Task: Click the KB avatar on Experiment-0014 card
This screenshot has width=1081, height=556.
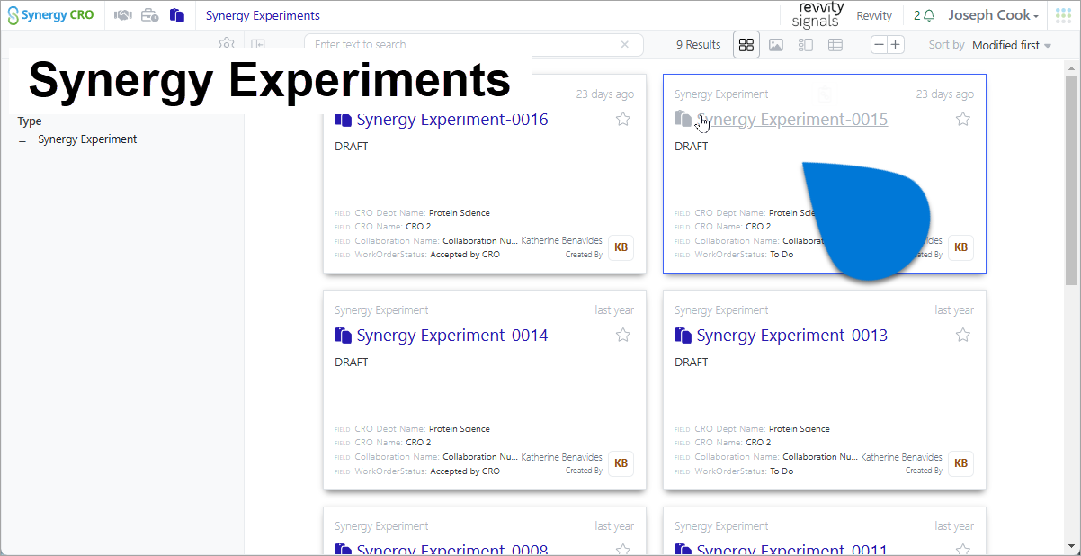Action: point(621,463)
